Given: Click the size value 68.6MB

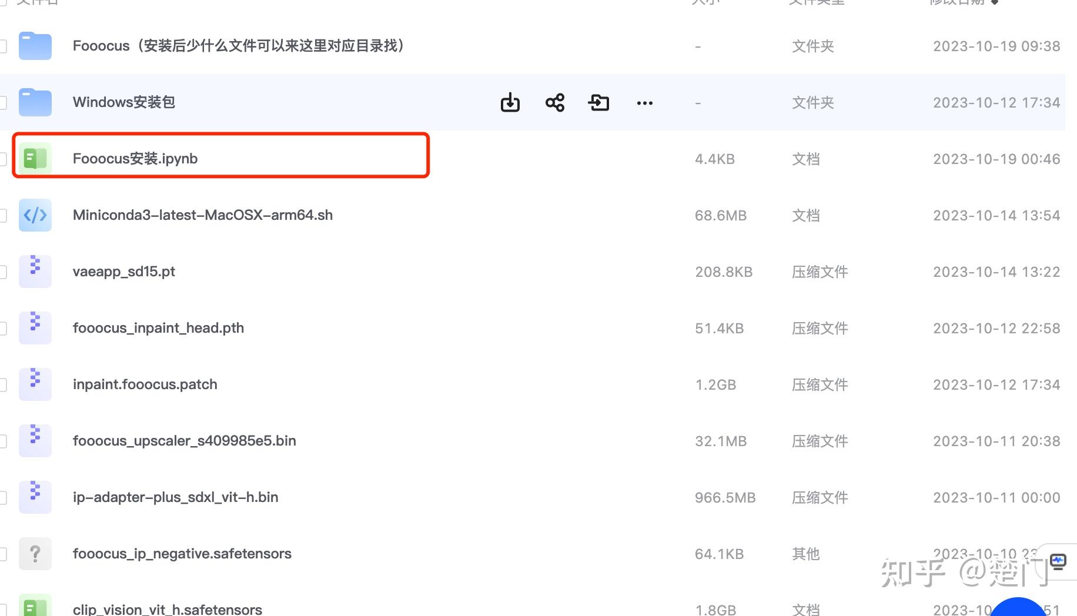Looking at the screenshot, I should click(x=721, y=216).
